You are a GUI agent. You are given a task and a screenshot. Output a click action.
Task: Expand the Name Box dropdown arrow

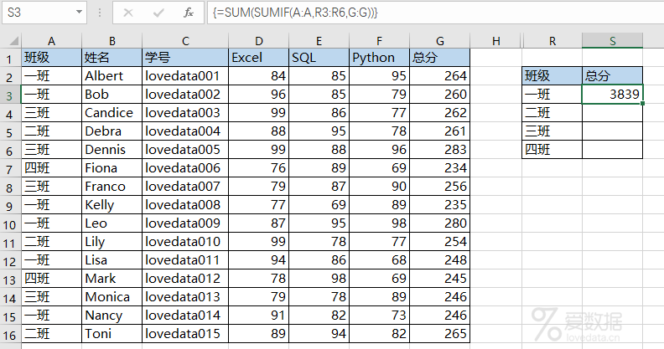click(79, 13)
